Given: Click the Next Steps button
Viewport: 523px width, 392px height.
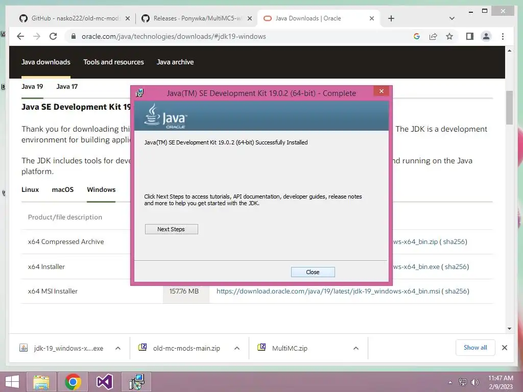Looking at the screenshot, I should pos(171,229).
